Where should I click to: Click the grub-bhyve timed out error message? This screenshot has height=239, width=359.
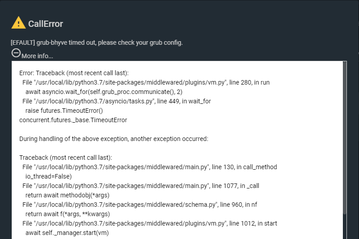[97, 43]
